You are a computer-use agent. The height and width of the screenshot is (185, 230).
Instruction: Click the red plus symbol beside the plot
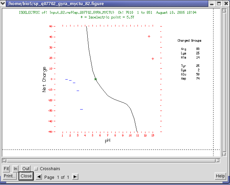tap(153, 59)
